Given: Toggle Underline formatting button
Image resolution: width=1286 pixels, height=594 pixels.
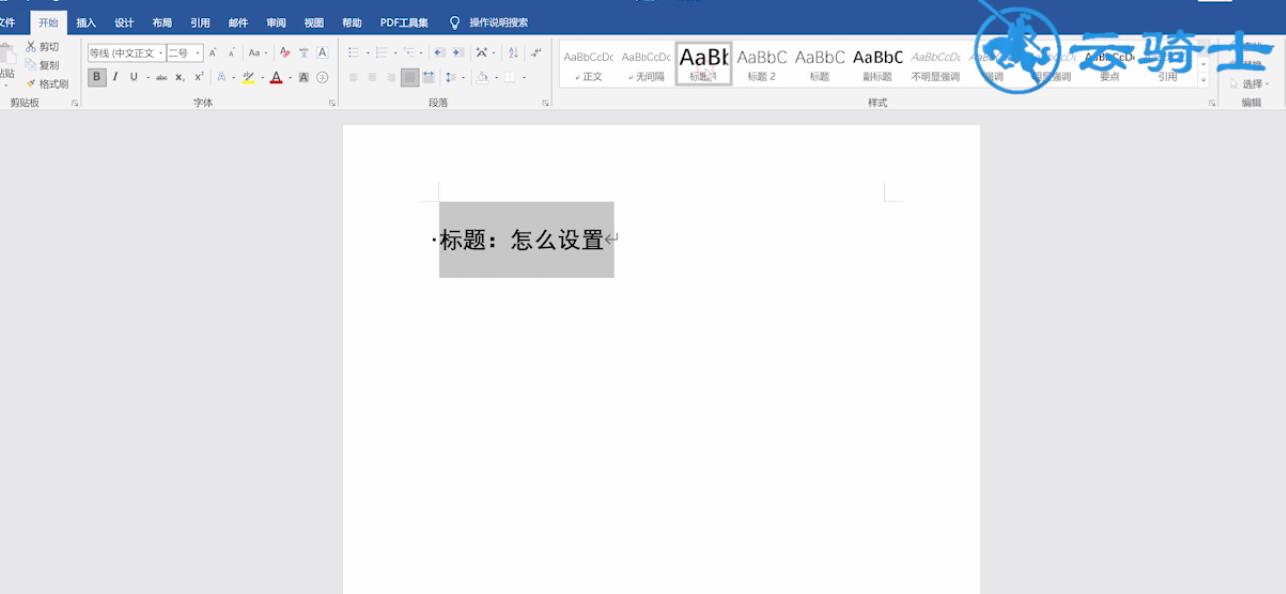Looking at the screenshot, I should click(134, 77).
